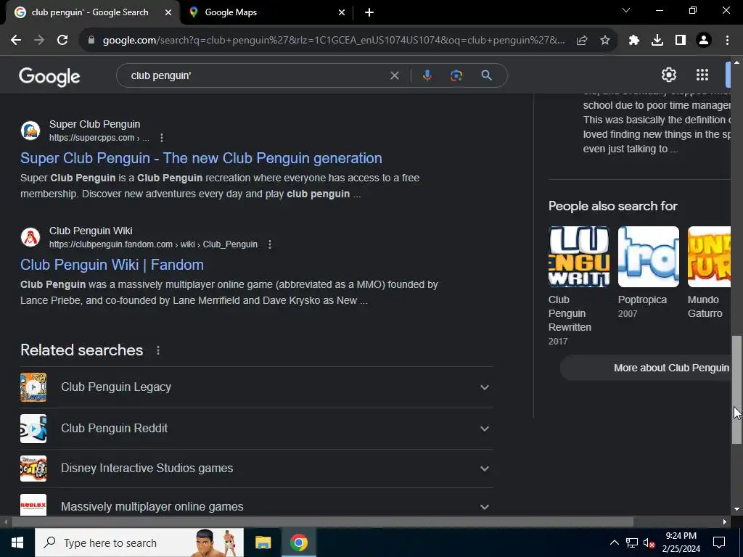Share this page via address bar icon
The image size is (743, 557).
[x=582, y=41]
